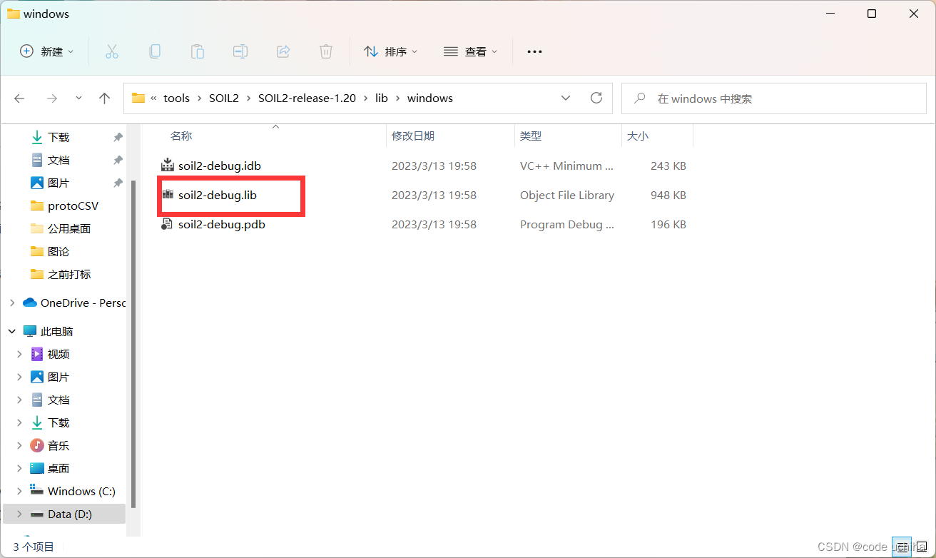Screen dimensions: 936x558
Task: Click the soil2-debug.lib file icon
Action: pyautogui.click(x=168, y=195)
